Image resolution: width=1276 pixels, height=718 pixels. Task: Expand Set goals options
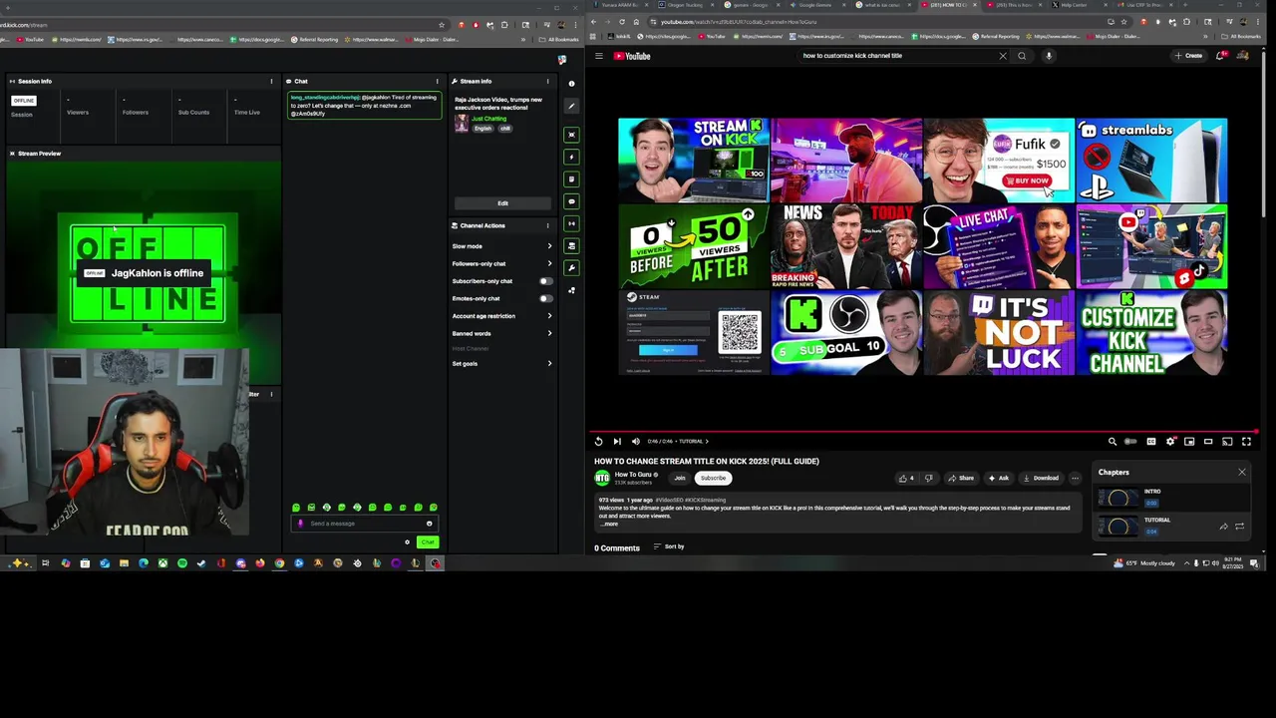pyautogui.click(x=549, y=363)
